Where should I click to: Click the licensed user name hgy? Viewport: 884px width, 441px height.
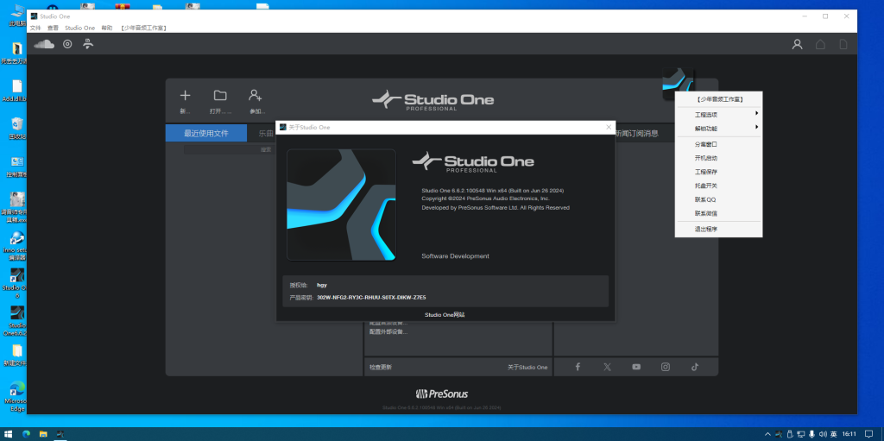pos(322,285)
